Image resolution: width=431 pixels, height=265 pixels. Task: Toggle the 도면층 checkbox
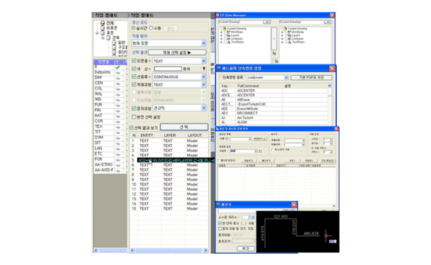coord(134,60)
